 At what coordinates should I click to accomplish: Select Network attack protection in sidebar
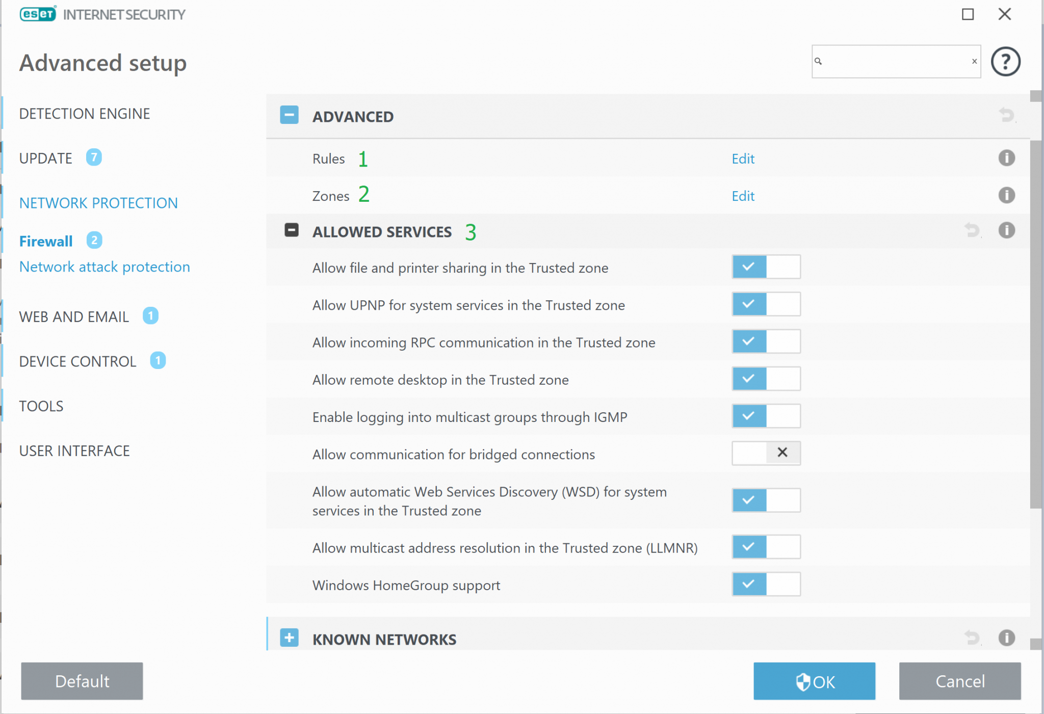click(105, 267)
